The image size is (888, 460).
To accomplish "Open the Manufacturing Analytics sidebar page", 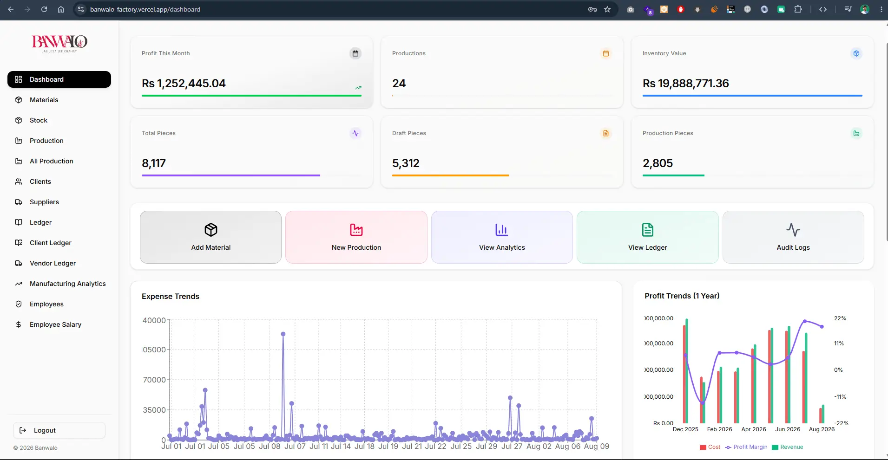I will click(x=59, y=284).
